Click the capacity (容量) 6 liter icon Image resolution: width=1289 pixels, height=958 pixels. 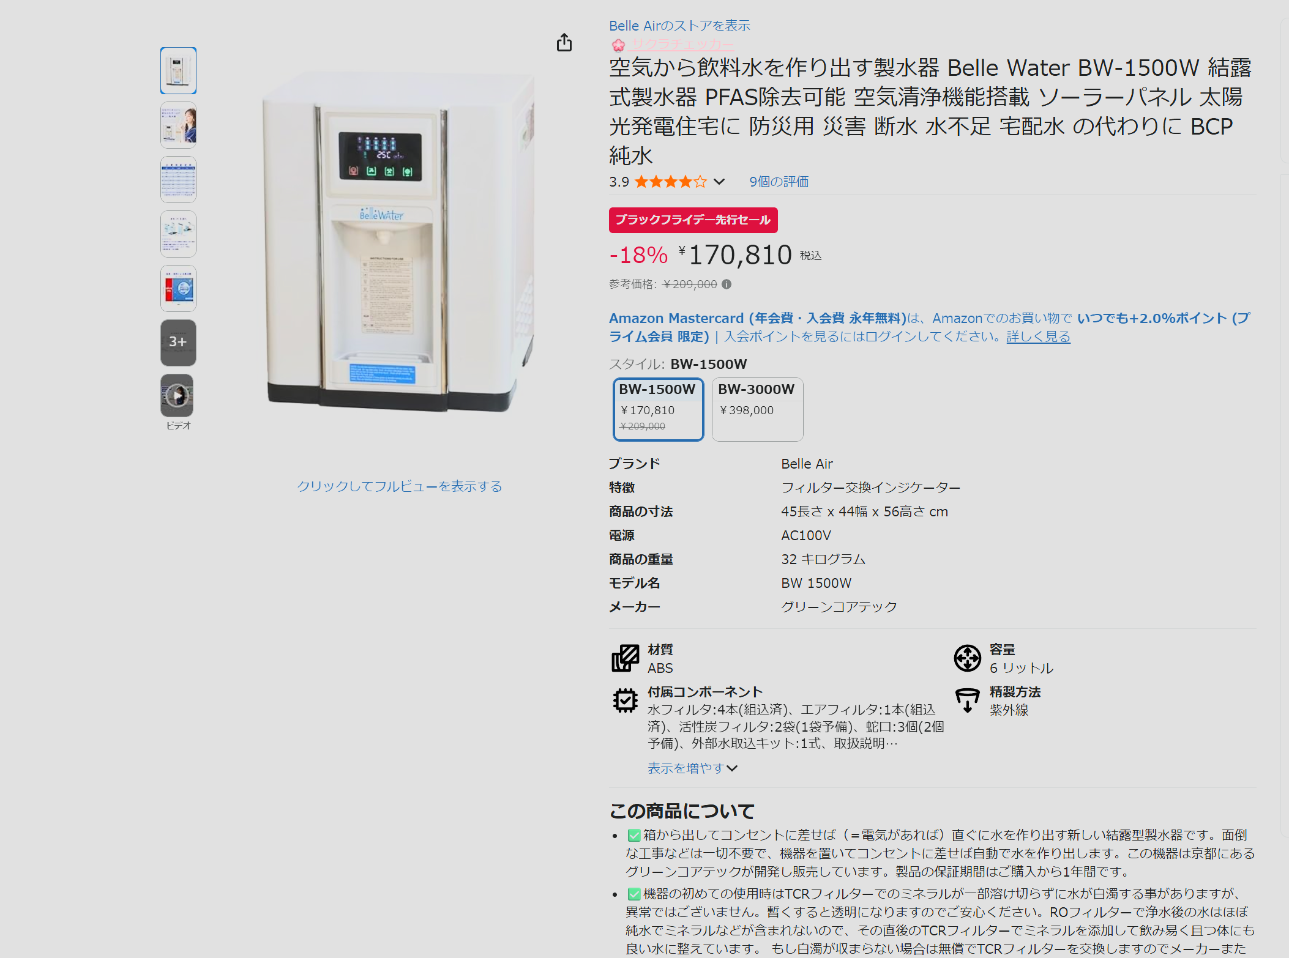(967, 658)
